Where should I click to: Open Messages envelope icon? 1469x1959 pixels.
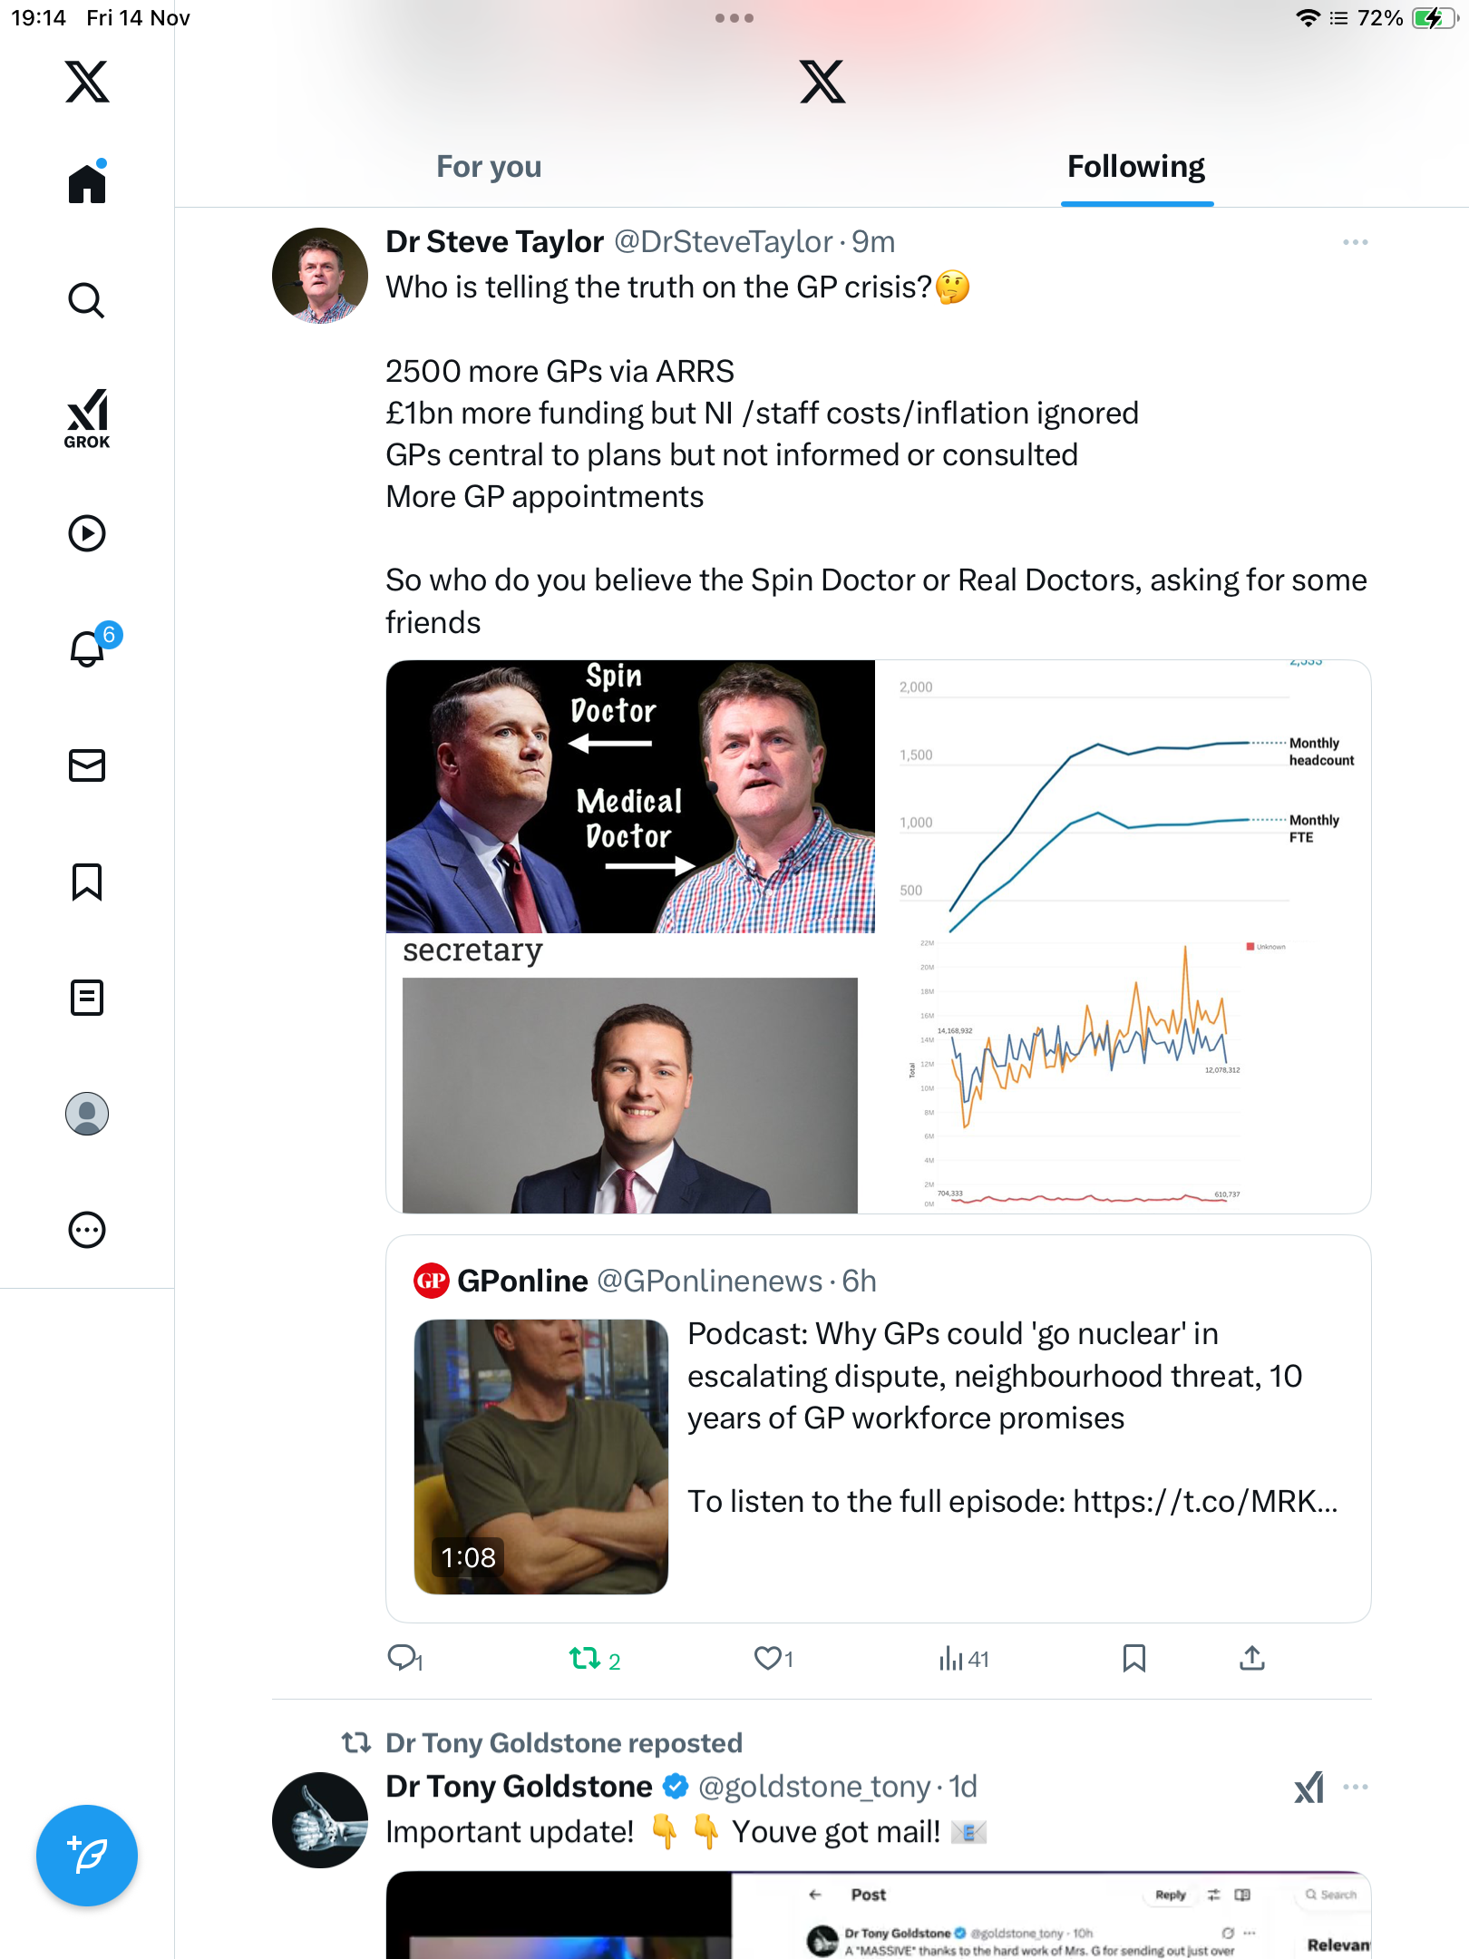[x=87, y=765]
